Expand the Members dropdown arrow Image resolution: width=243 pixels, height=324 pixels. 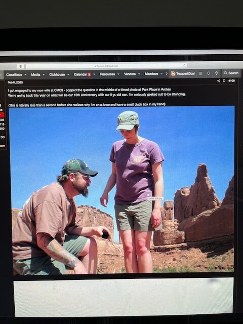[x=161, y=74]
